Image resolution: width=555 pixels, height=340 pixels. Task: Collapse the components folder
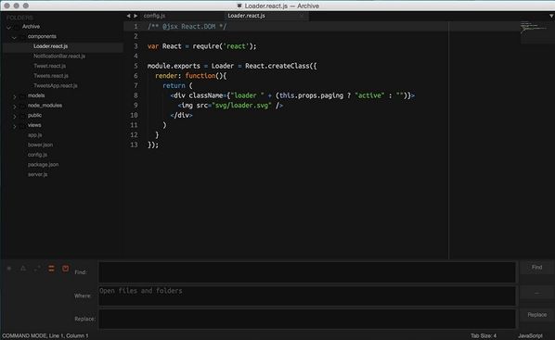tap(14, 37)
